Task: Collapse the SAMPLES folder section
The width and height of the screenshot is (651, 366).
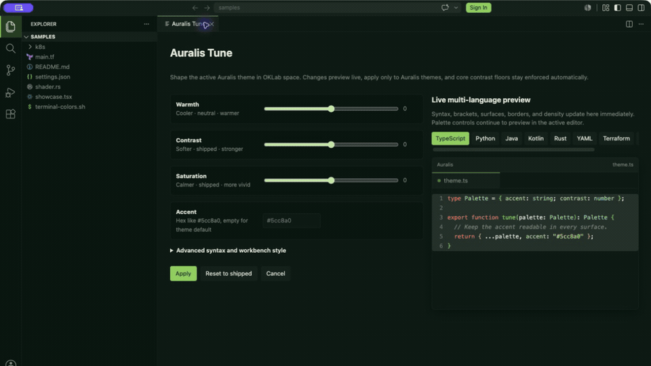Action: pyautogui.click(x=90, y=37)
